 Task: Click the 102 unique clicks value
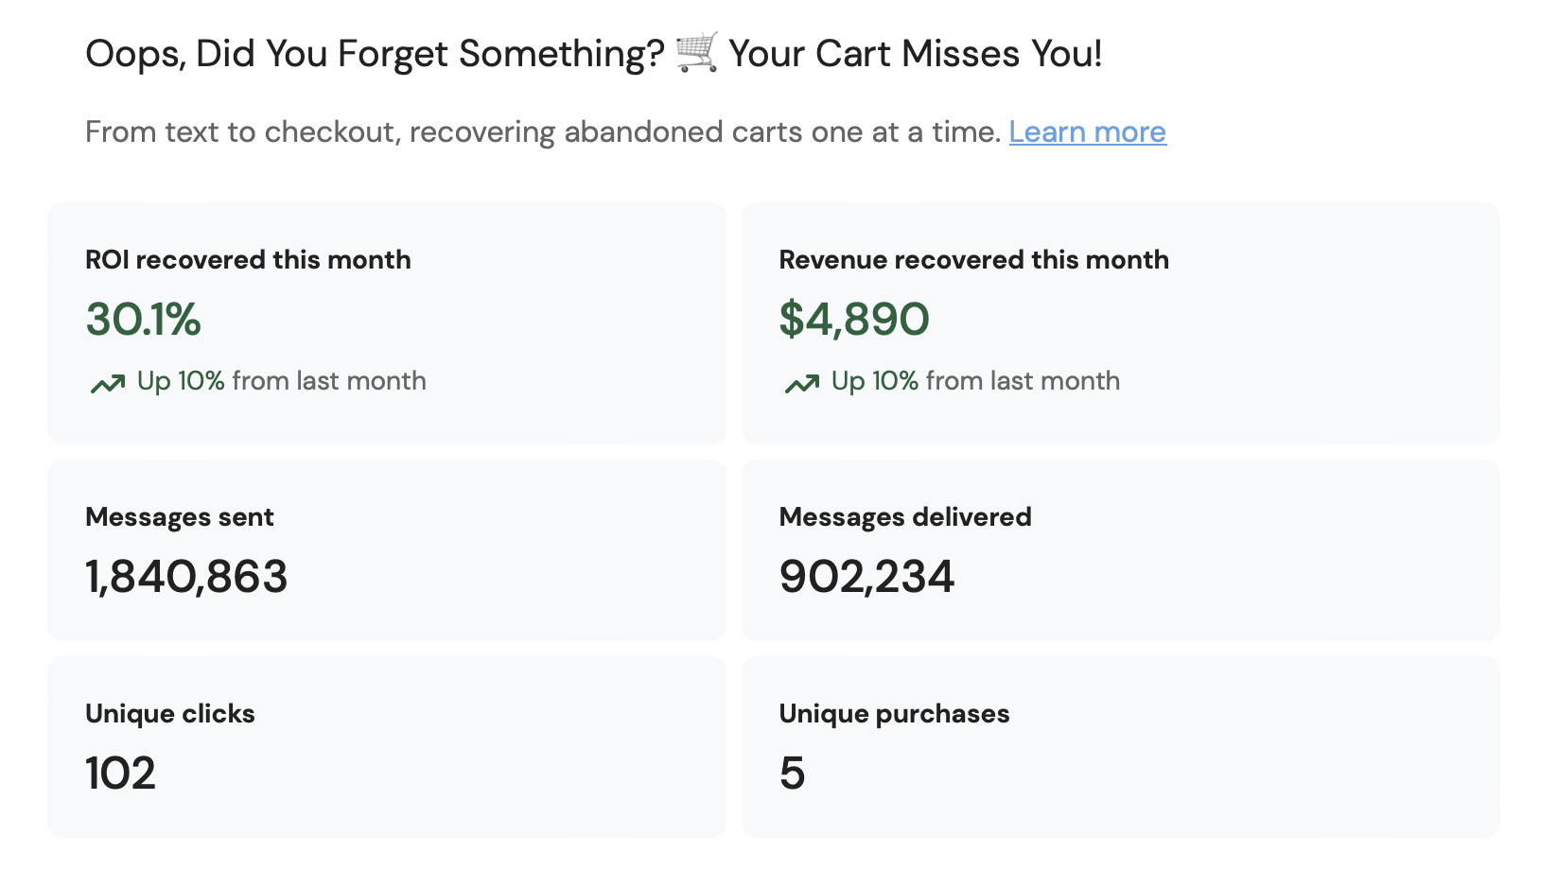(120, 774)
